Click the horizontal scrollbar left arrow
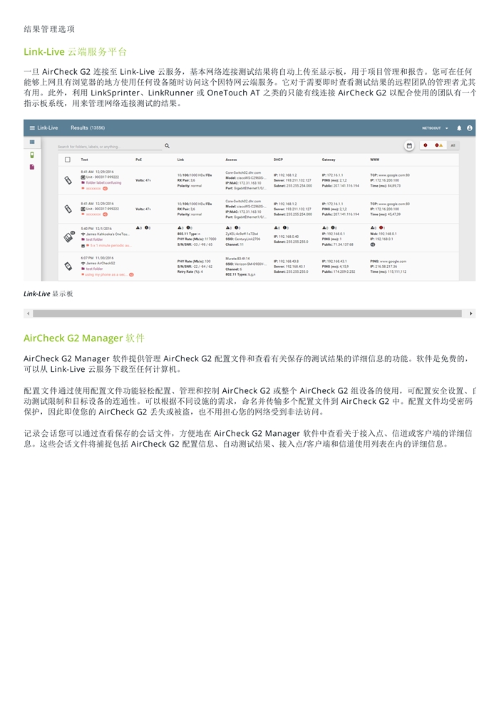Screen dimensions: 499x706 29,313
